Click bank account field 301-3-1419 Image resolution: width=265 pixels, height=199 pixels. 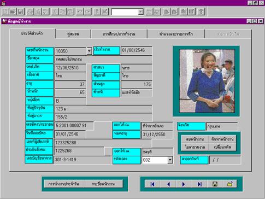pos(83,160)
